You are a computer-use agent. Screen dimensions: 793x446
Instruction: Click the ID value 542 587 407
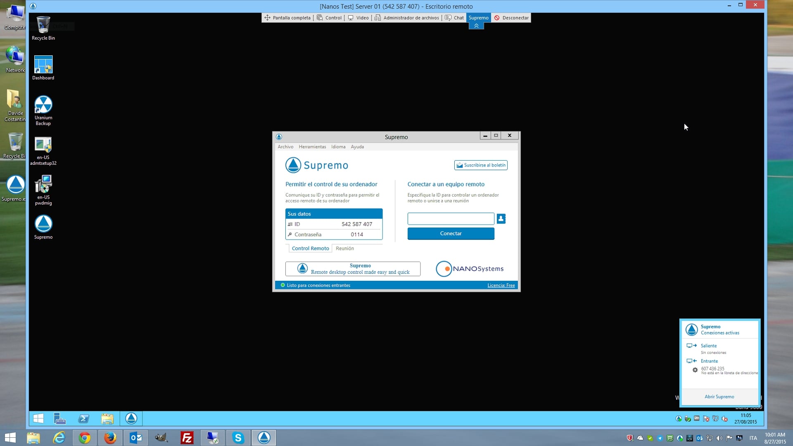357,224
